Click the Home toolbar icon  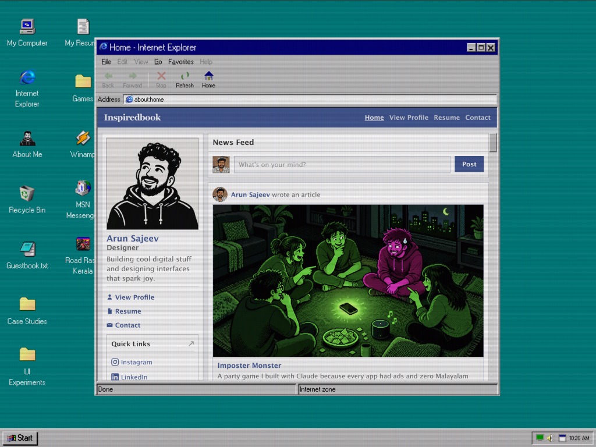(209, 76)
